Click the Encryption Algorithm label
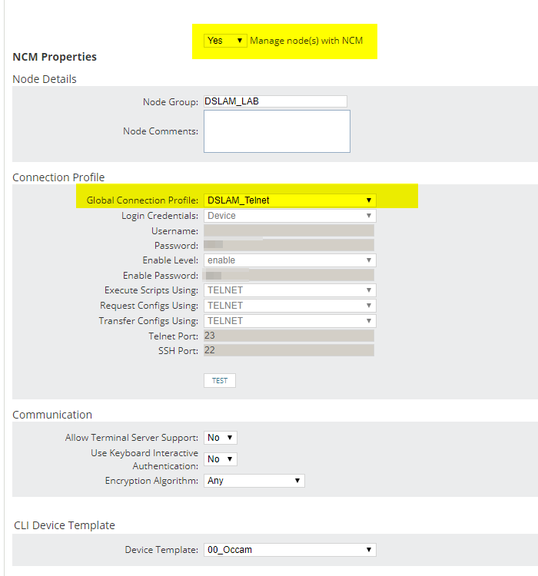 click(x=151, y=481)
